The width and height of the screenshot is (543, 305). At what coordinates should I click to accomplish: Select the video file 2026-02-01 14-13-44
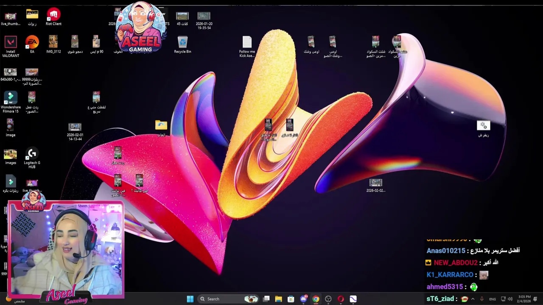(75, 131)
